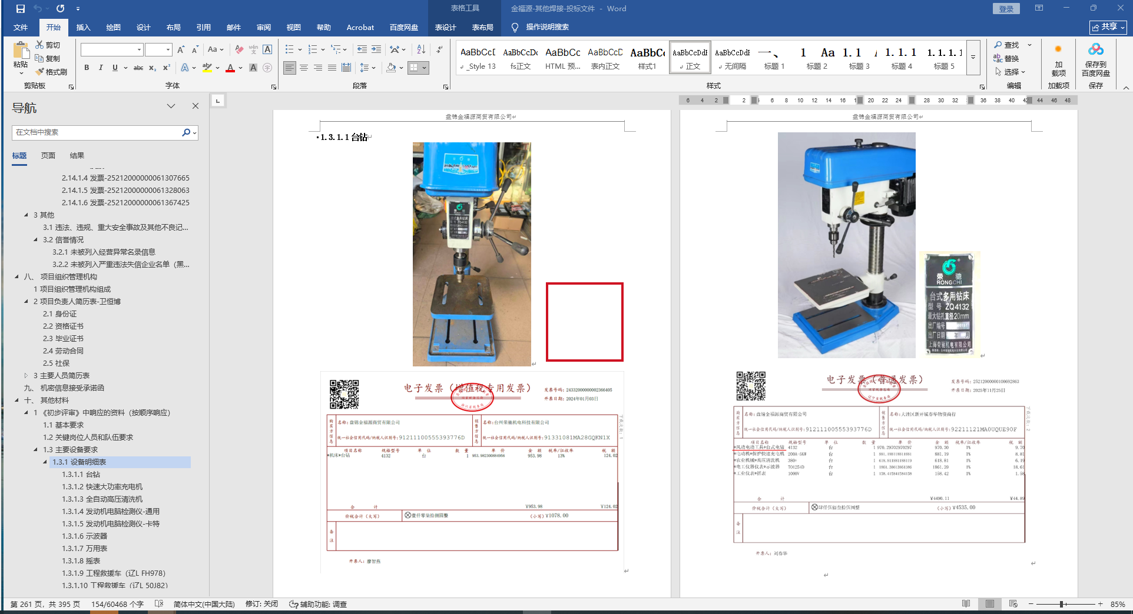This screenshot has width=1133, height=614.
Task: Click the Save icon in title bar
Action: 21,9
